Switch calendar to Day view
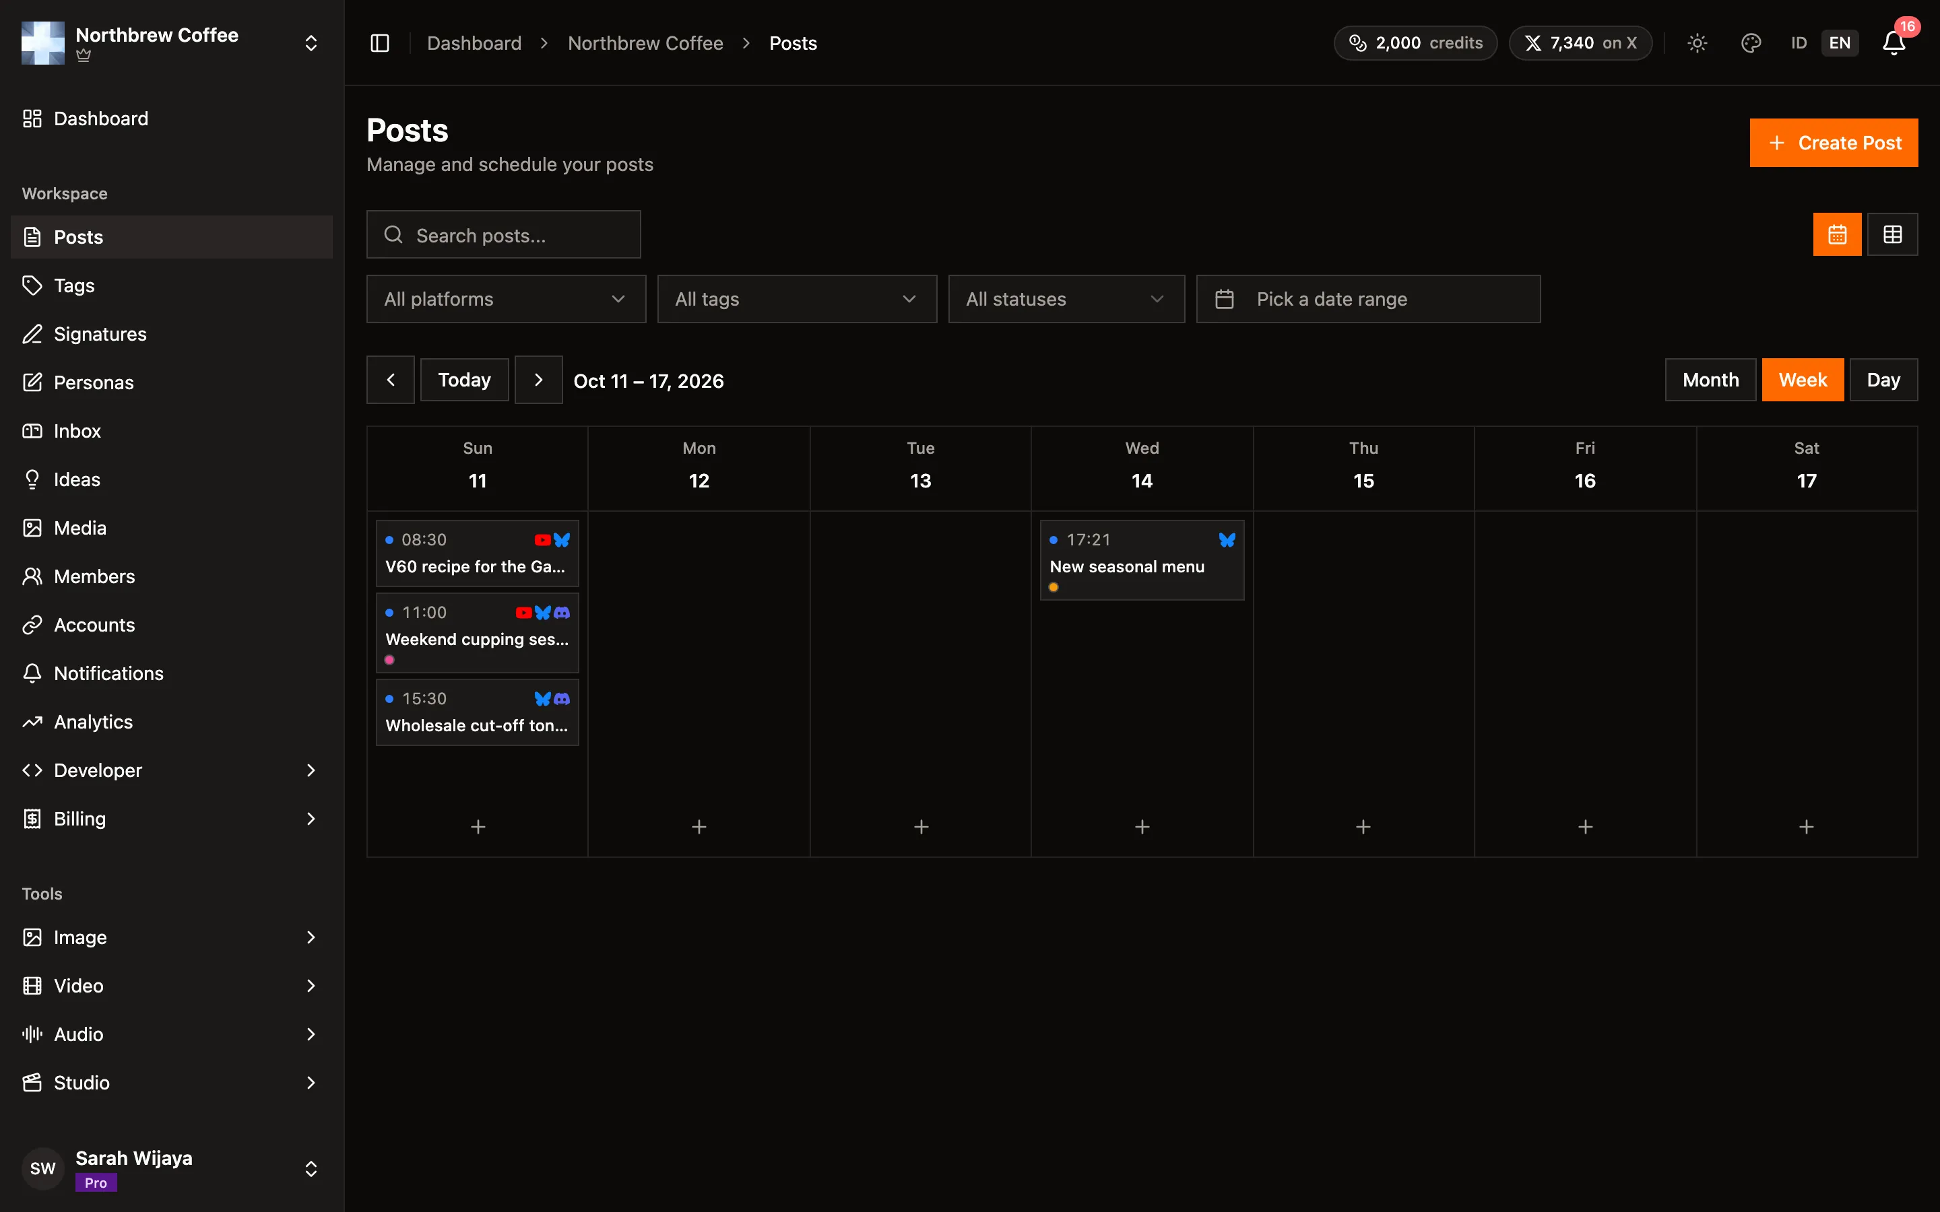The width and height of the screenshot is (1940, 1212). click(1883, 380)
